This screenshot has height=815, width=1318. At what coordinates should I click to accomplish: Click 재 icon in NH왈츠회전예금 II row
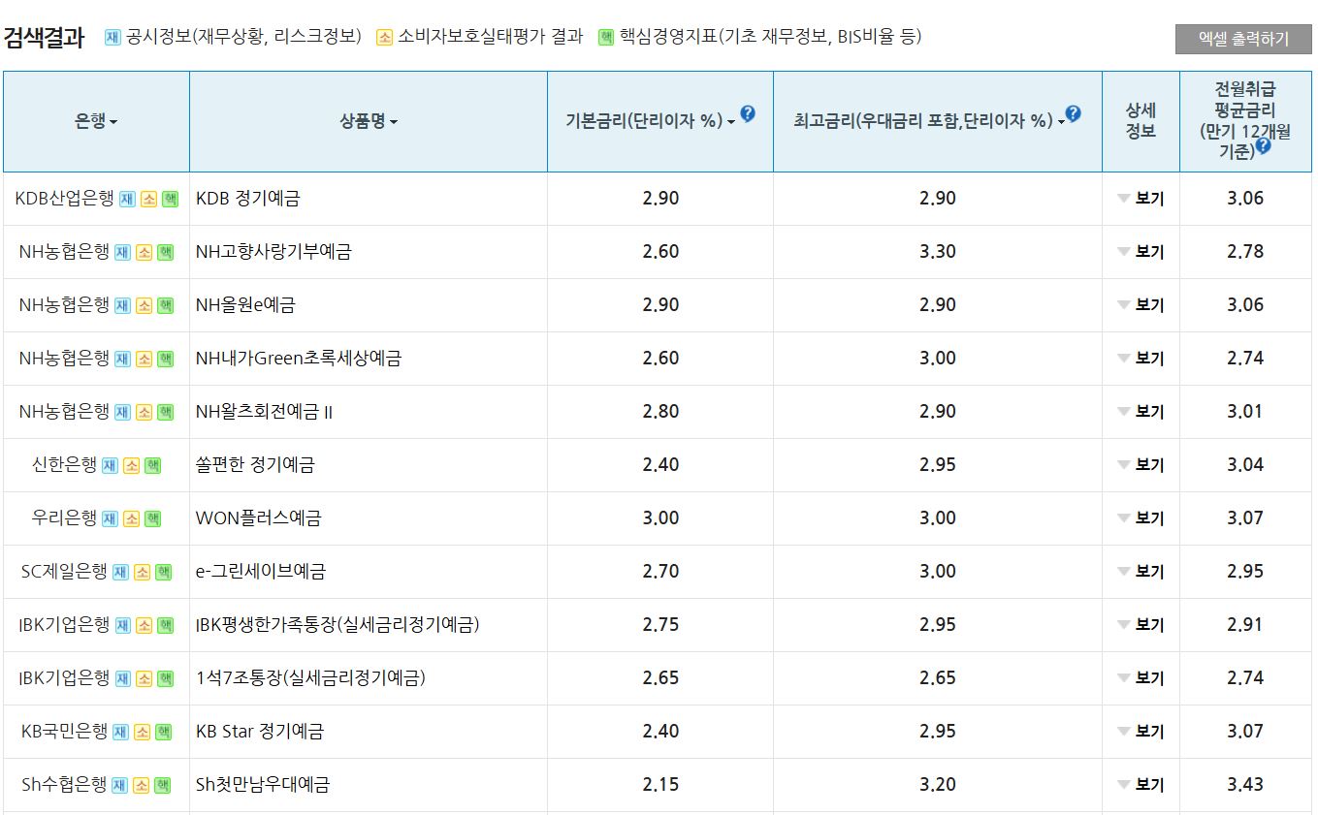(122, 412)
